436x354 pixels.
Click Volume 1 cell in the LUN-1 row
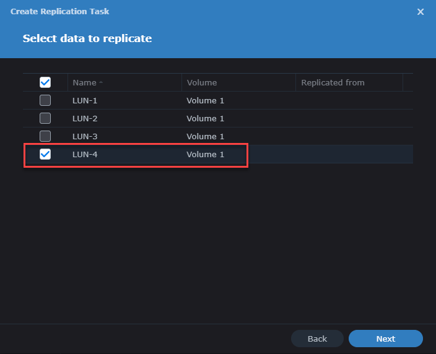click(x=205, y=100)
